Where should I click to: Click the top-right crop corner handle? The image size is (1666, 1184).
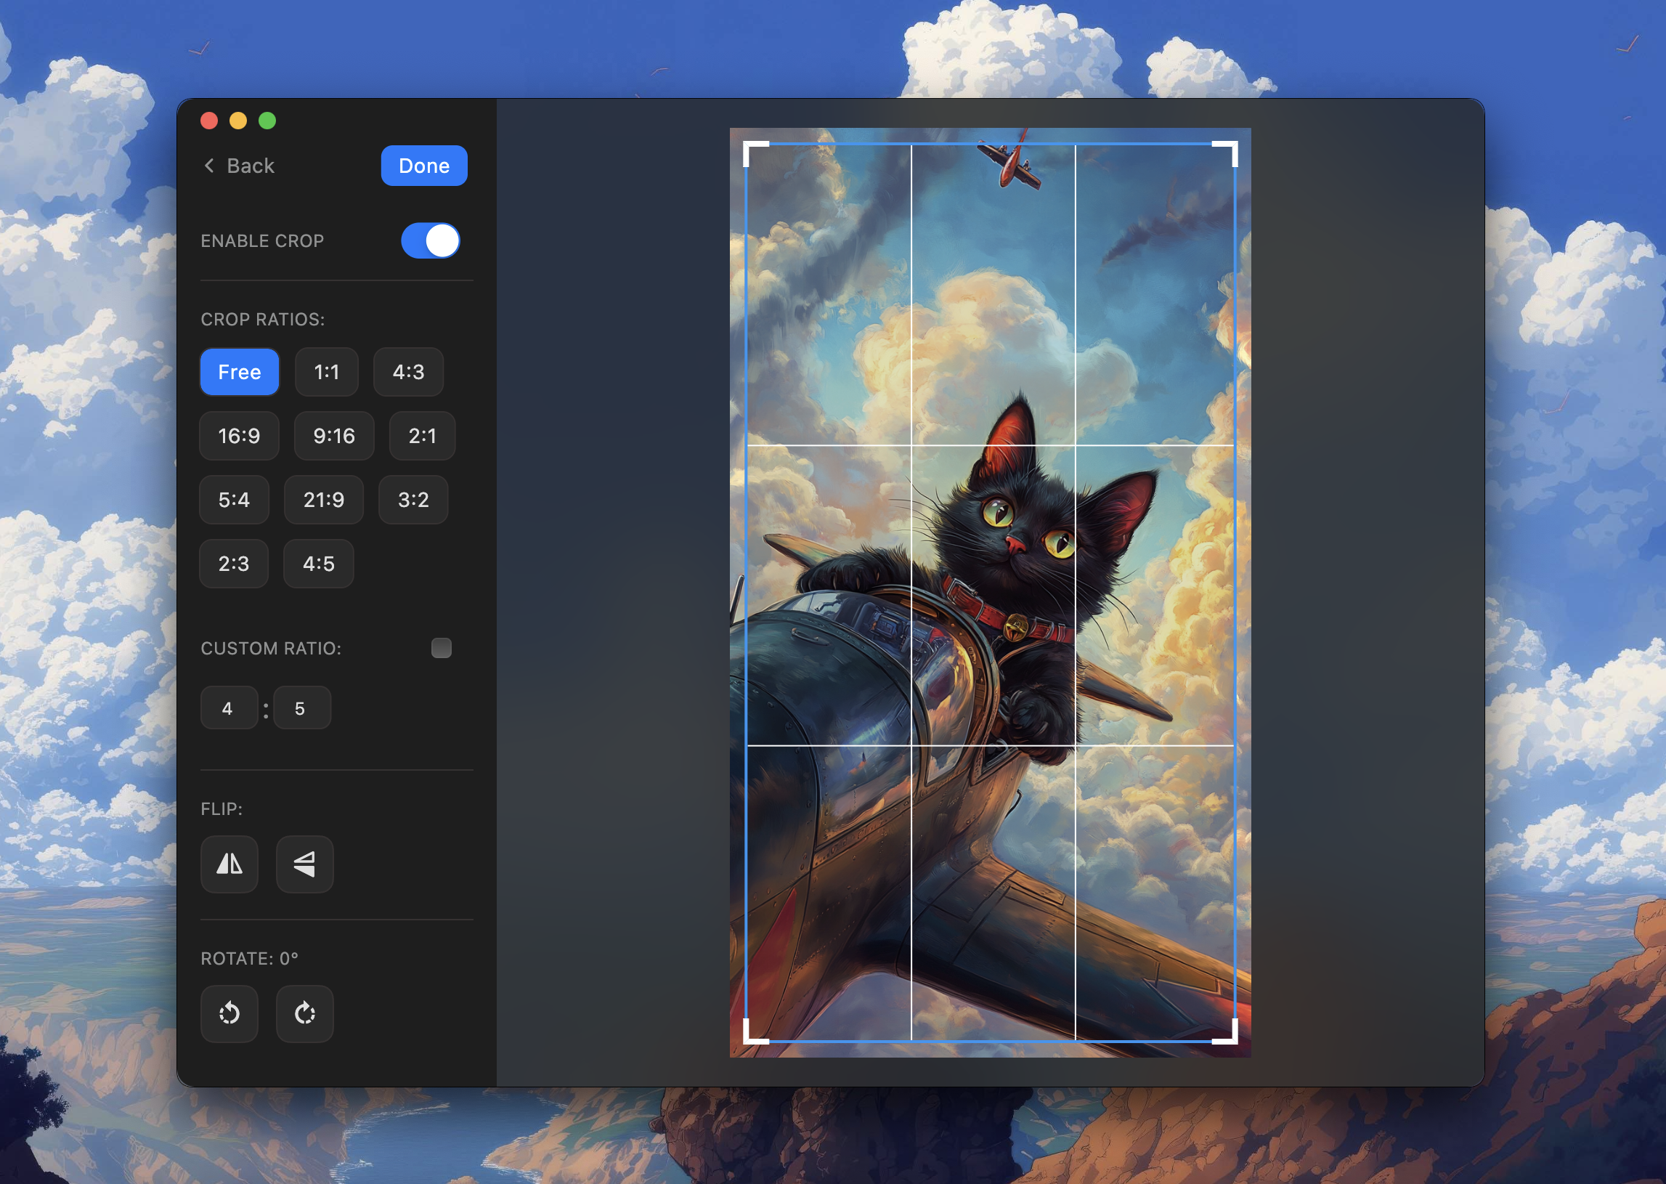click(x=1225, y=154)
